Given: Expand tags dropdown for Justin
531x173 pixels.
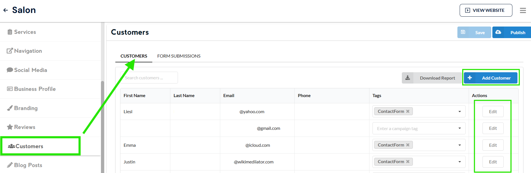Looking at the screenshot, I should pyautogui.click(x=460, y=162).
